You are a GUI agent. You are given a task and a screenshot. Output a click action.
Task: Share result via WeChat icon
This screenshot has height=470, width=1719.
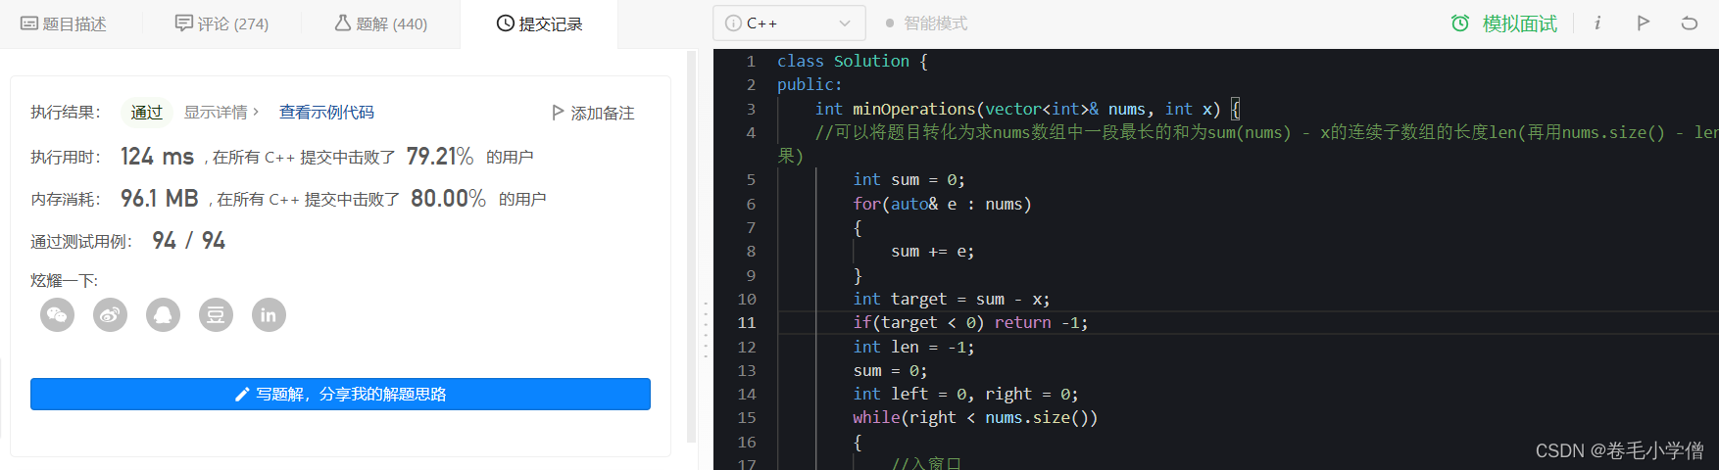57,314
